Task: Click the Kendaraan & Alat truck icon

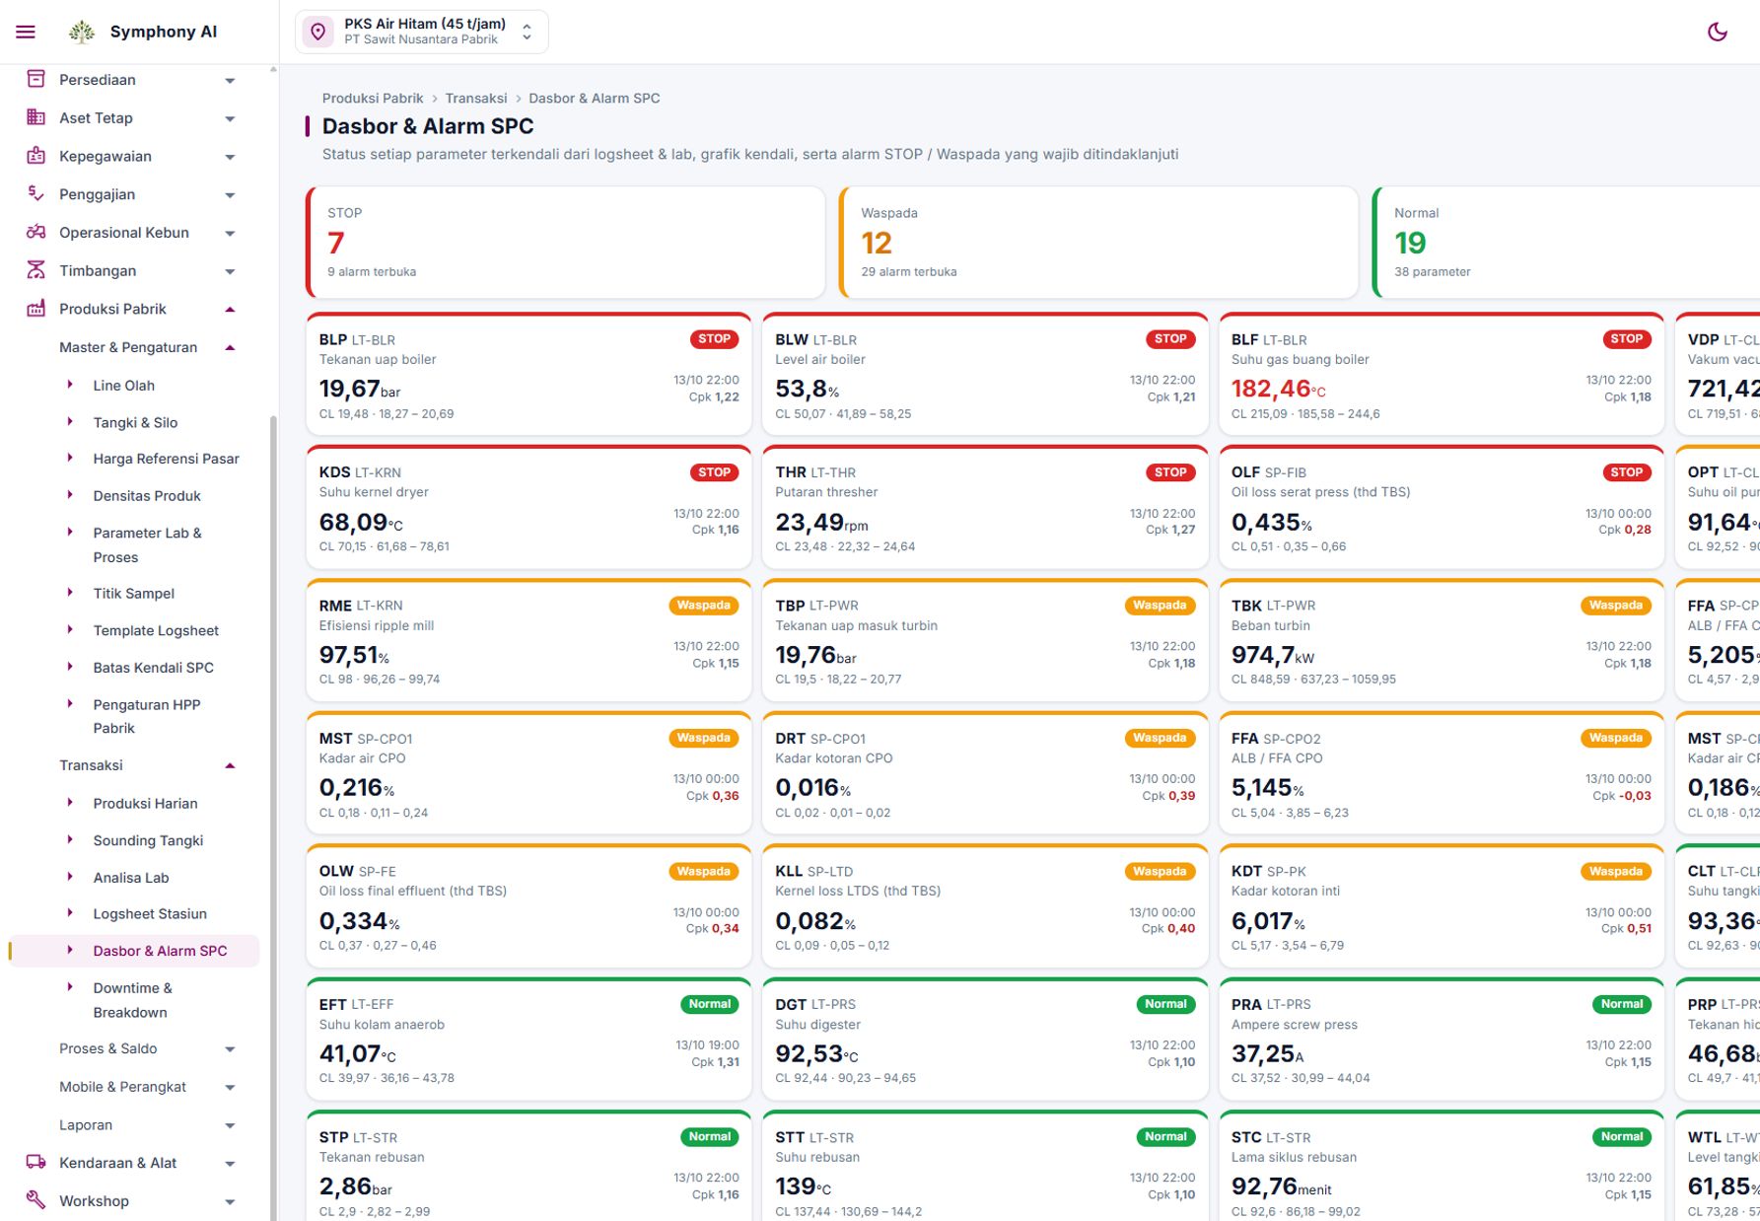Action: click(x=35, y=1163)
